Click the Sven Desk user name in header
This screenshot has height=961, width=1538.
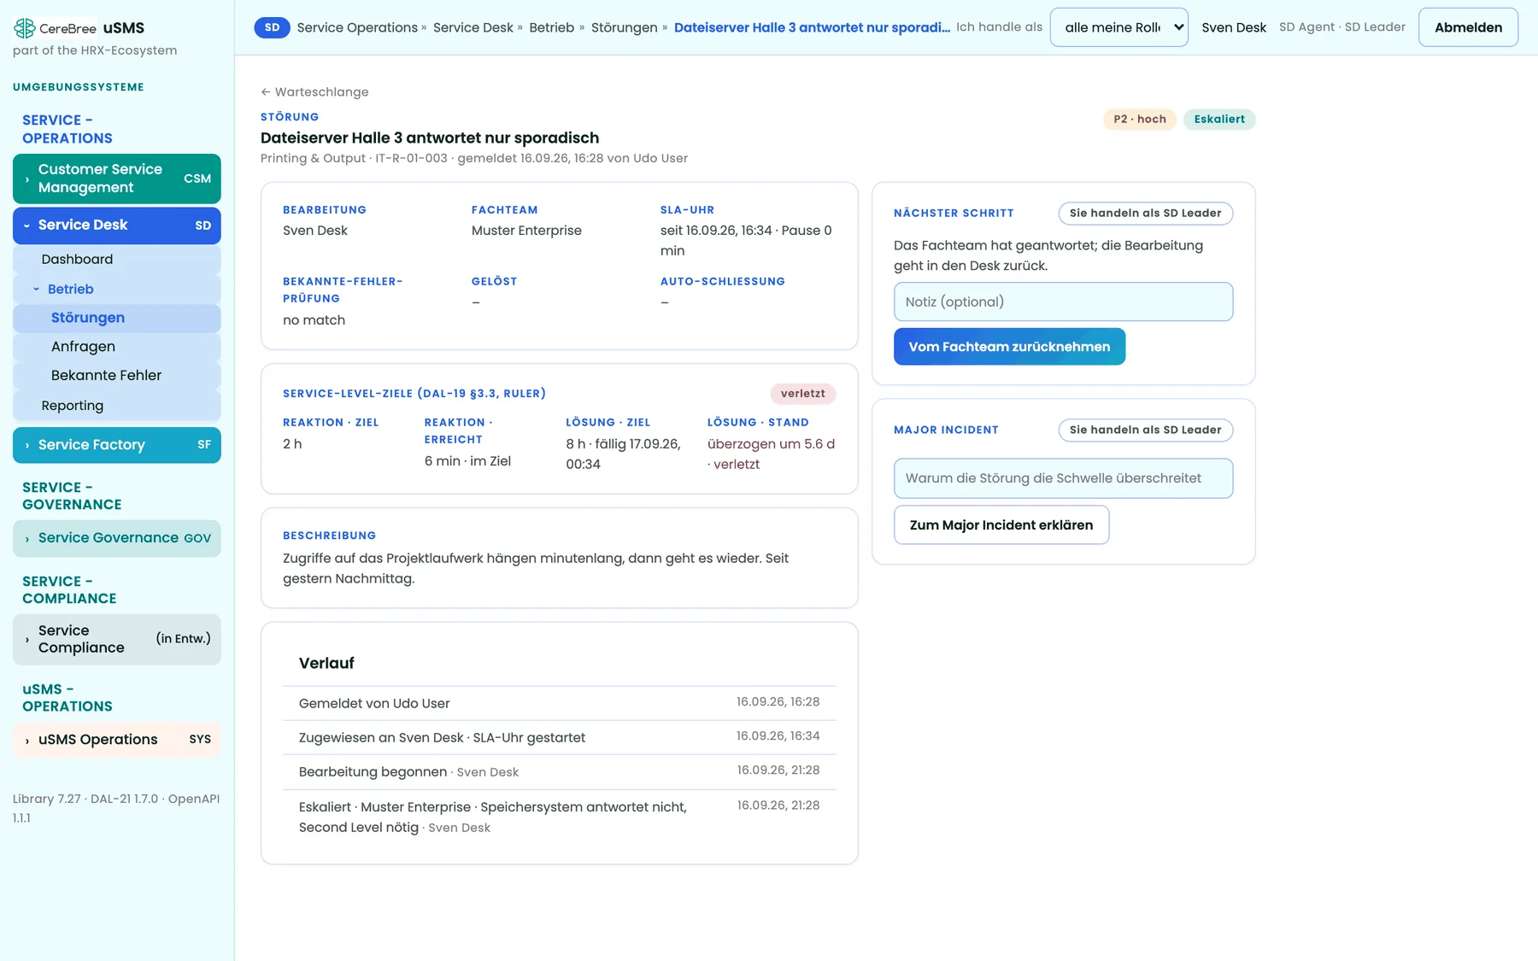pyautogui.click(x=1233, y=27)
